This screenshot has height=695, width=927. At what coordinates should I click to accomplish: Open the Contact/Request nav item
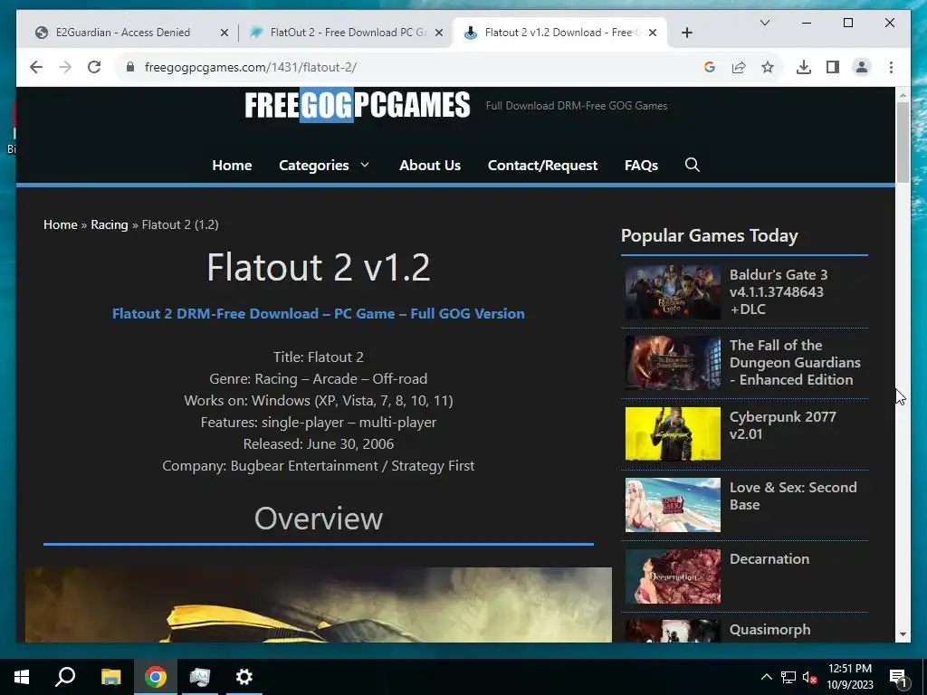(x=542, y=165)
